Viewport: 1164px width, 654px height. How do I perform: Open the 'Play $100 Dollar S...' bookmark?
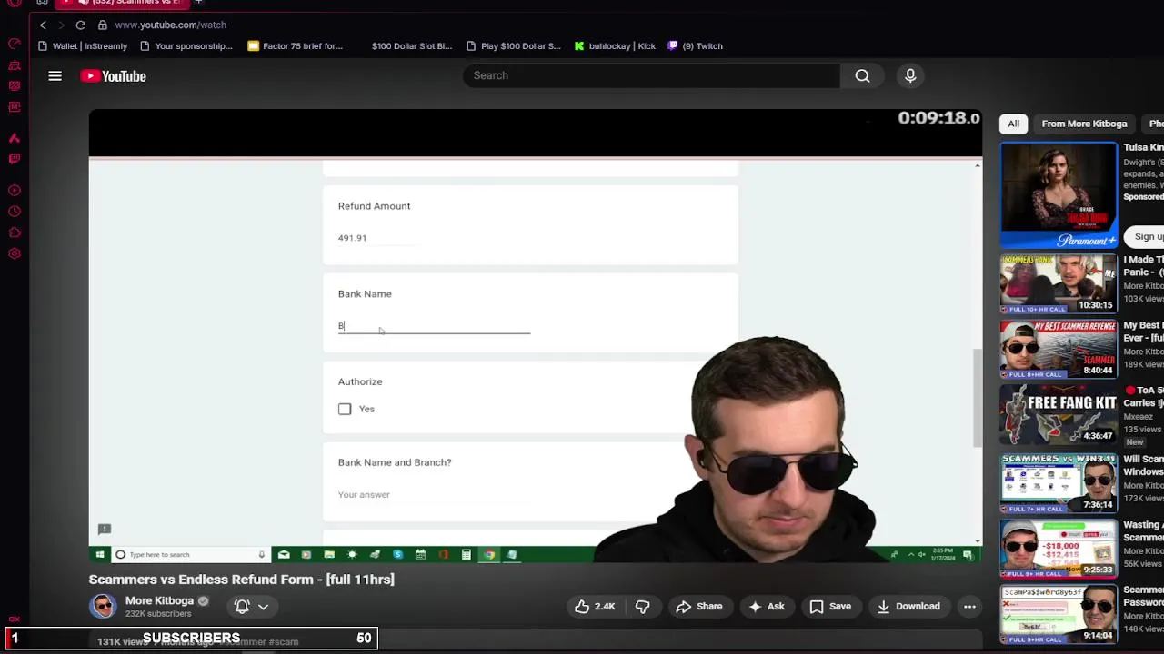tap(514, 46)
